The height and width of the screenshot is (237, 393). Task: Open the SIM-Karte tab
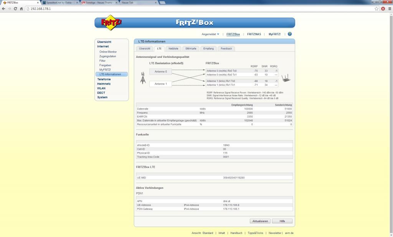click(x=191, y=49)
